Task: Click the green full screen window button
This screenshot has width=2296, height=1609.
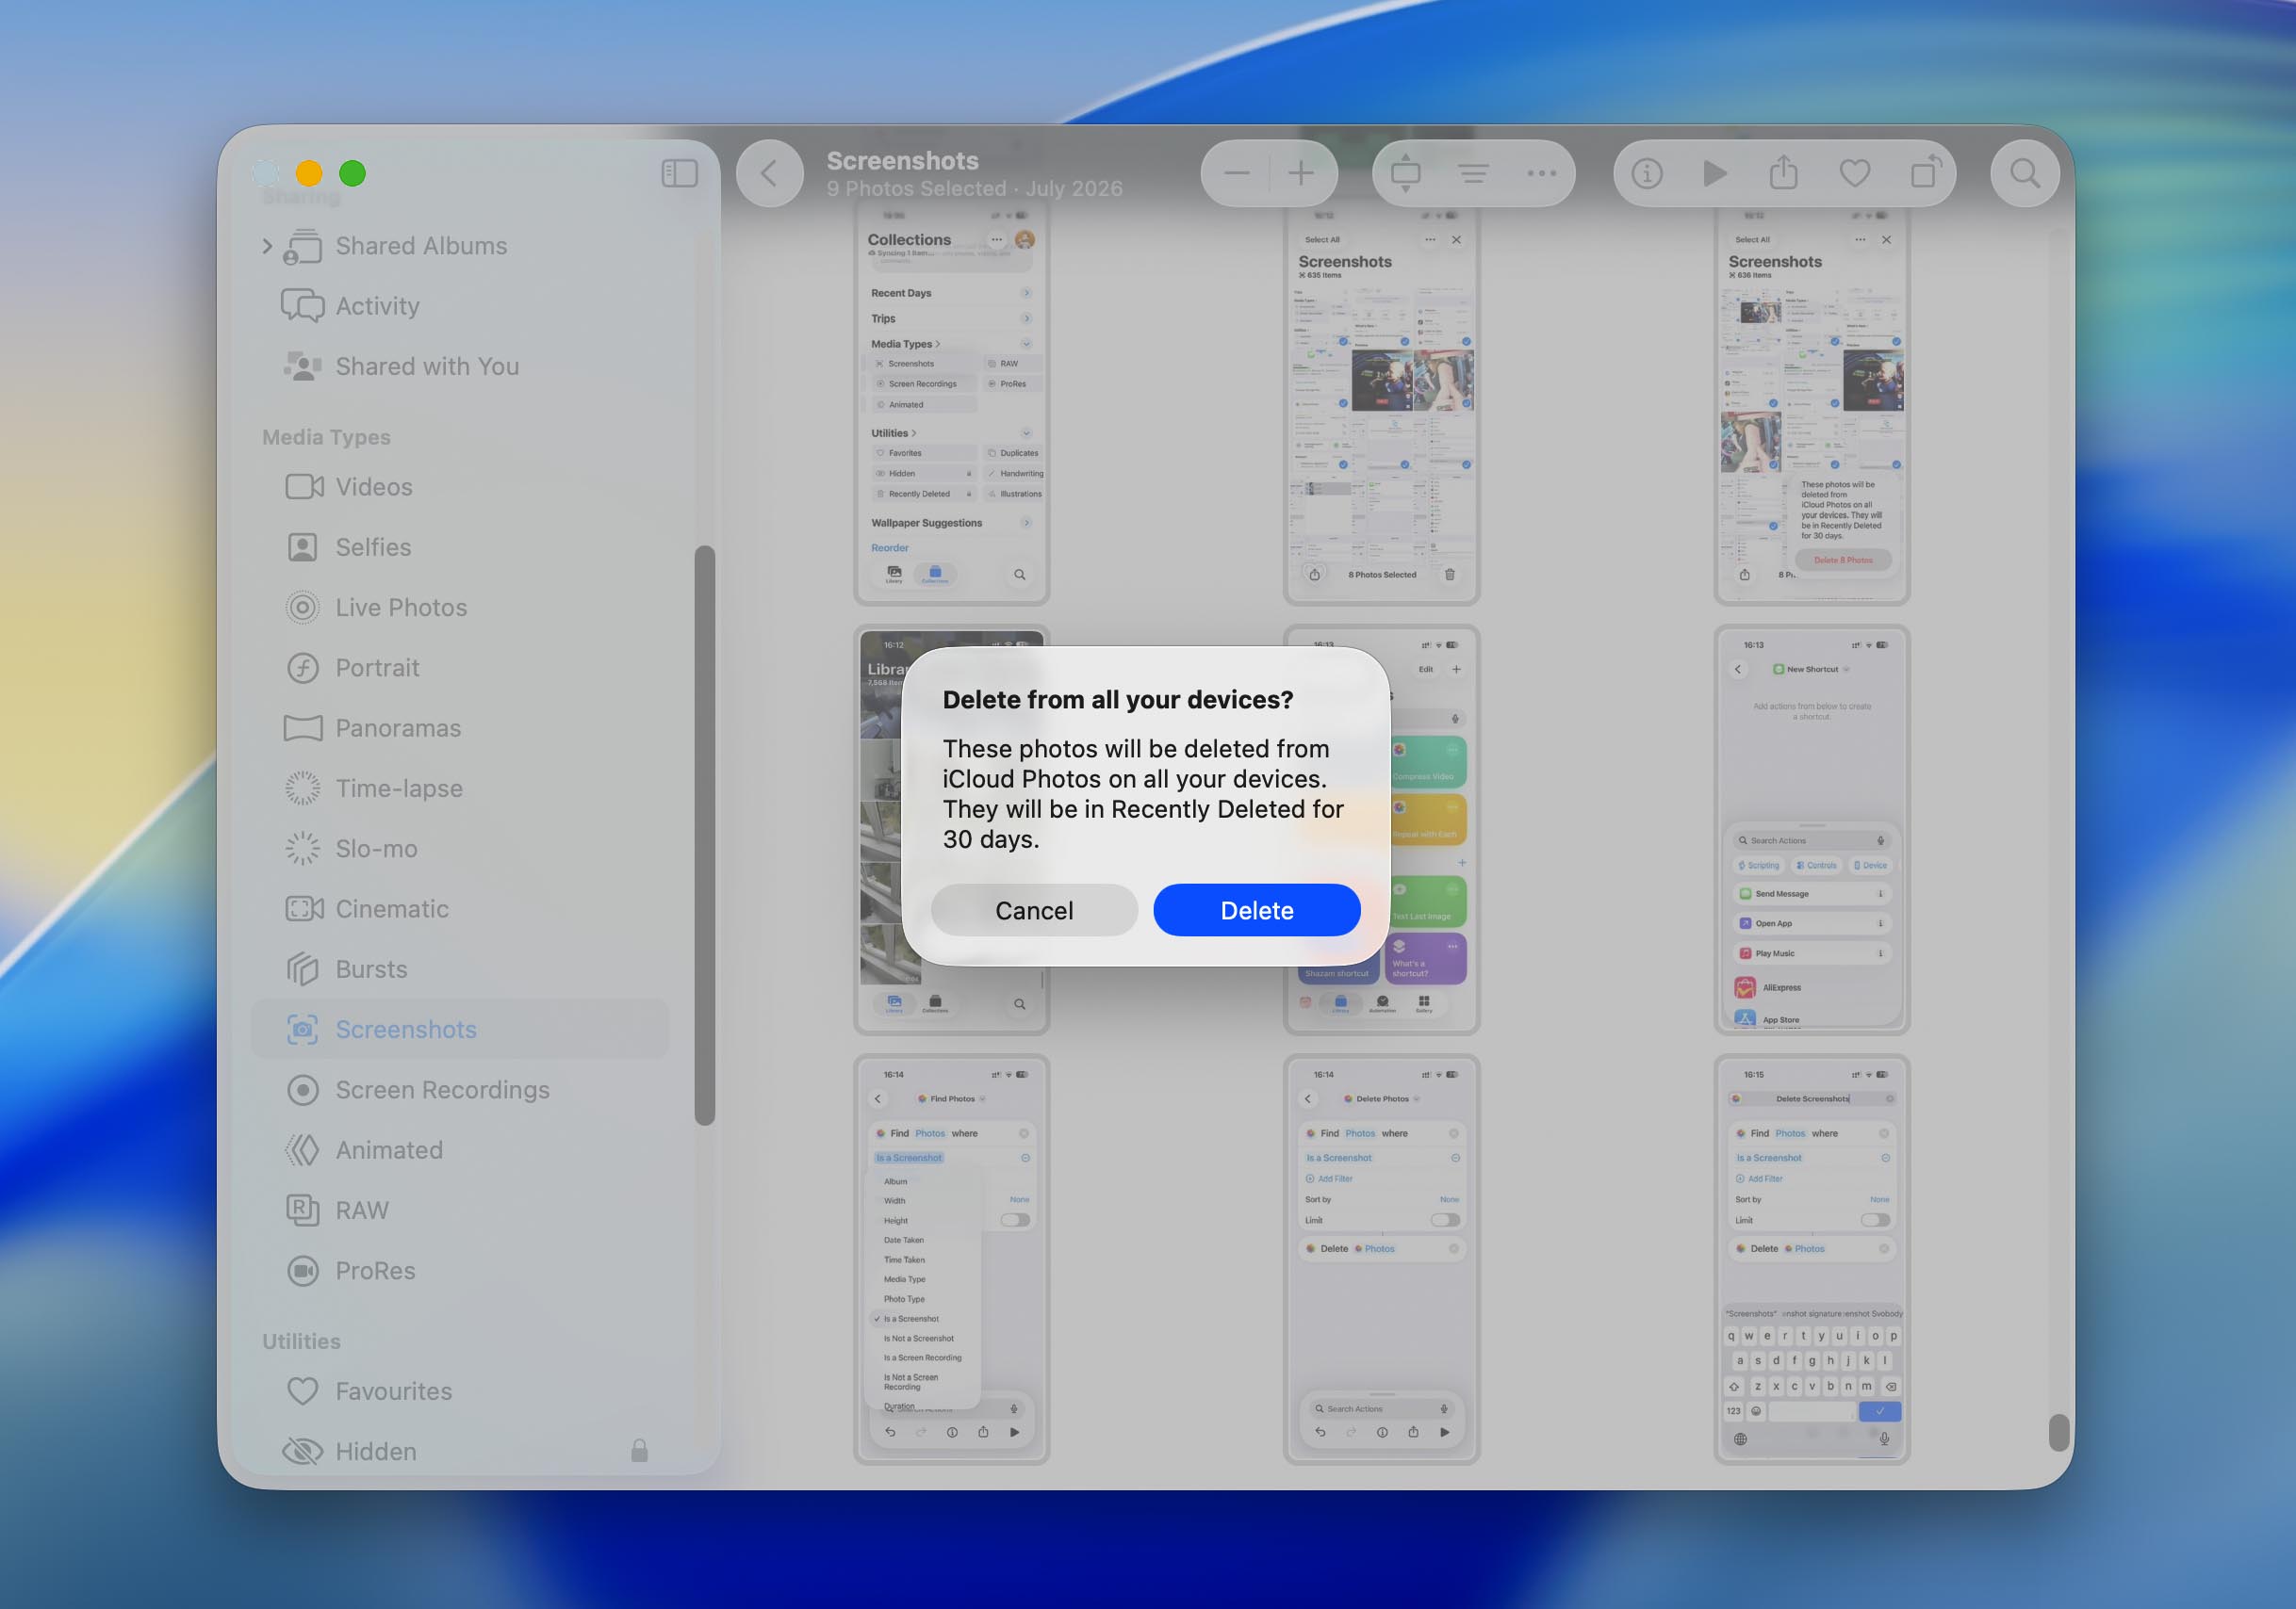Action: pos(352,174)
